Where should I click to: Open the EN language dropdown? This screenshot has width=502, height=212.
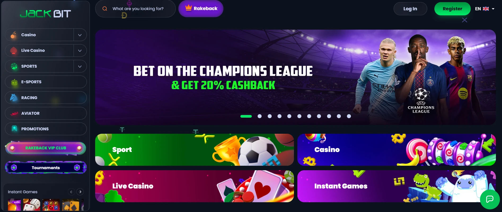[485, 9]
